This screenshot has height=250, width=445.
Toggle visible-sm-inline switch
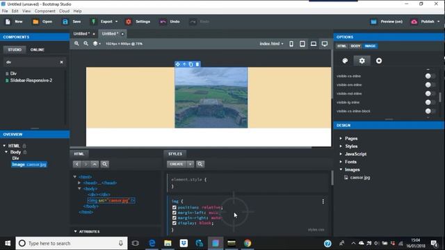click(x=430, y=85)
